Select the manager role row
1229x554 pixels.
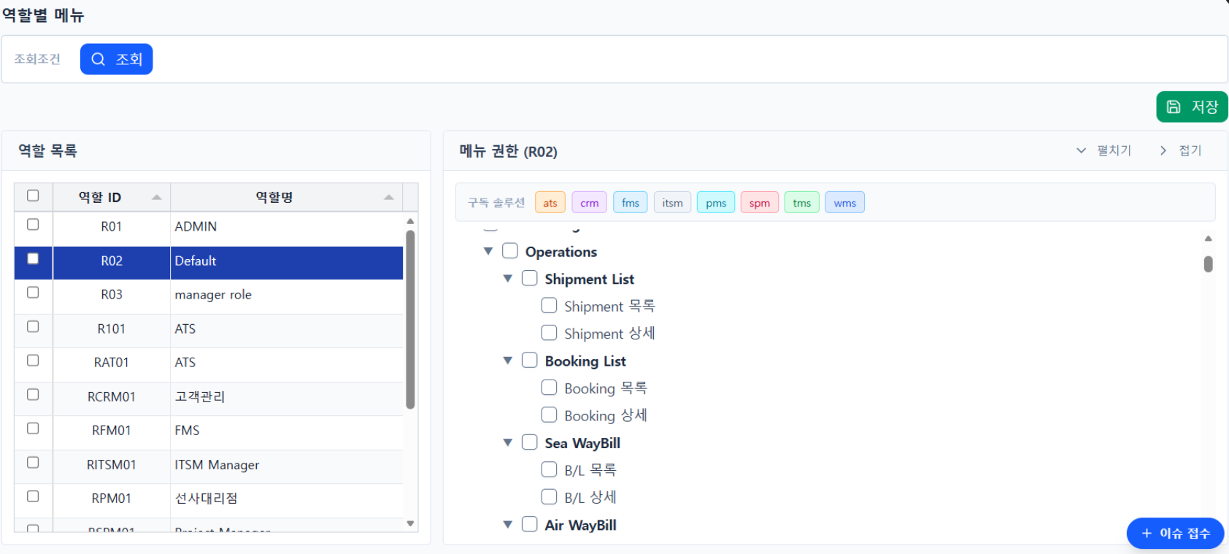[213, 295]
